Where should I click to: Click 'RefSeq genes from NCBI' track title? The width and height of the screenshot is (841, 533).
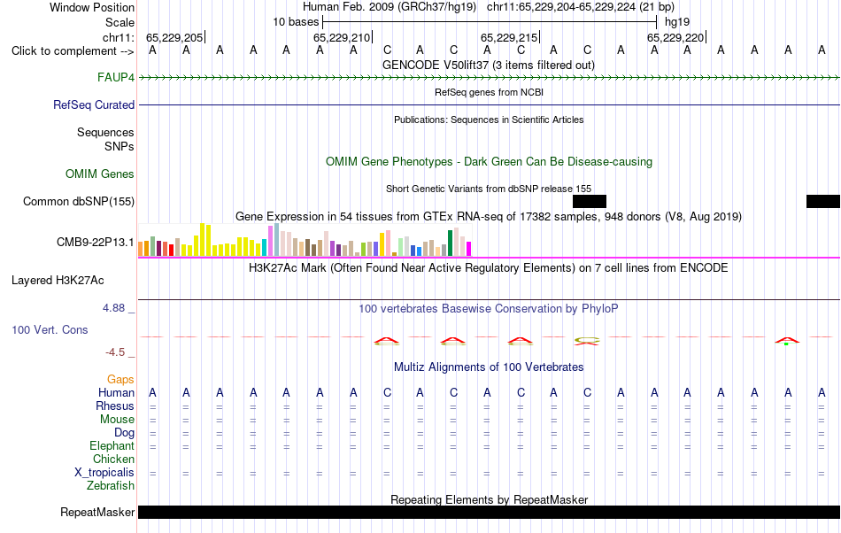point(490,92)
